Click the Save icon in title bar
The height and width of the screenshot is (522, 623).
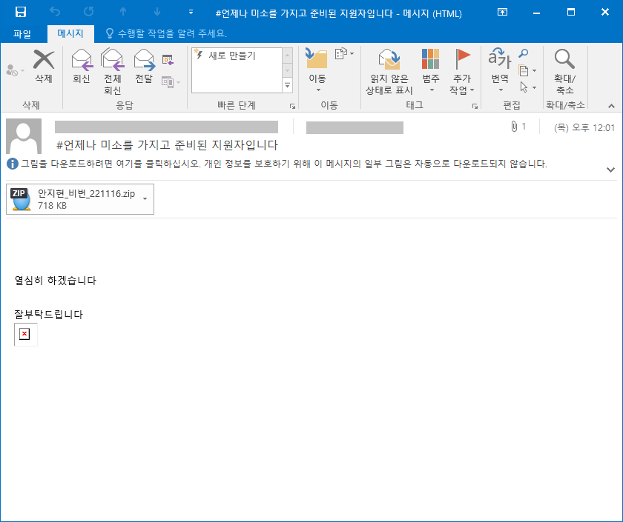(21, 12)
